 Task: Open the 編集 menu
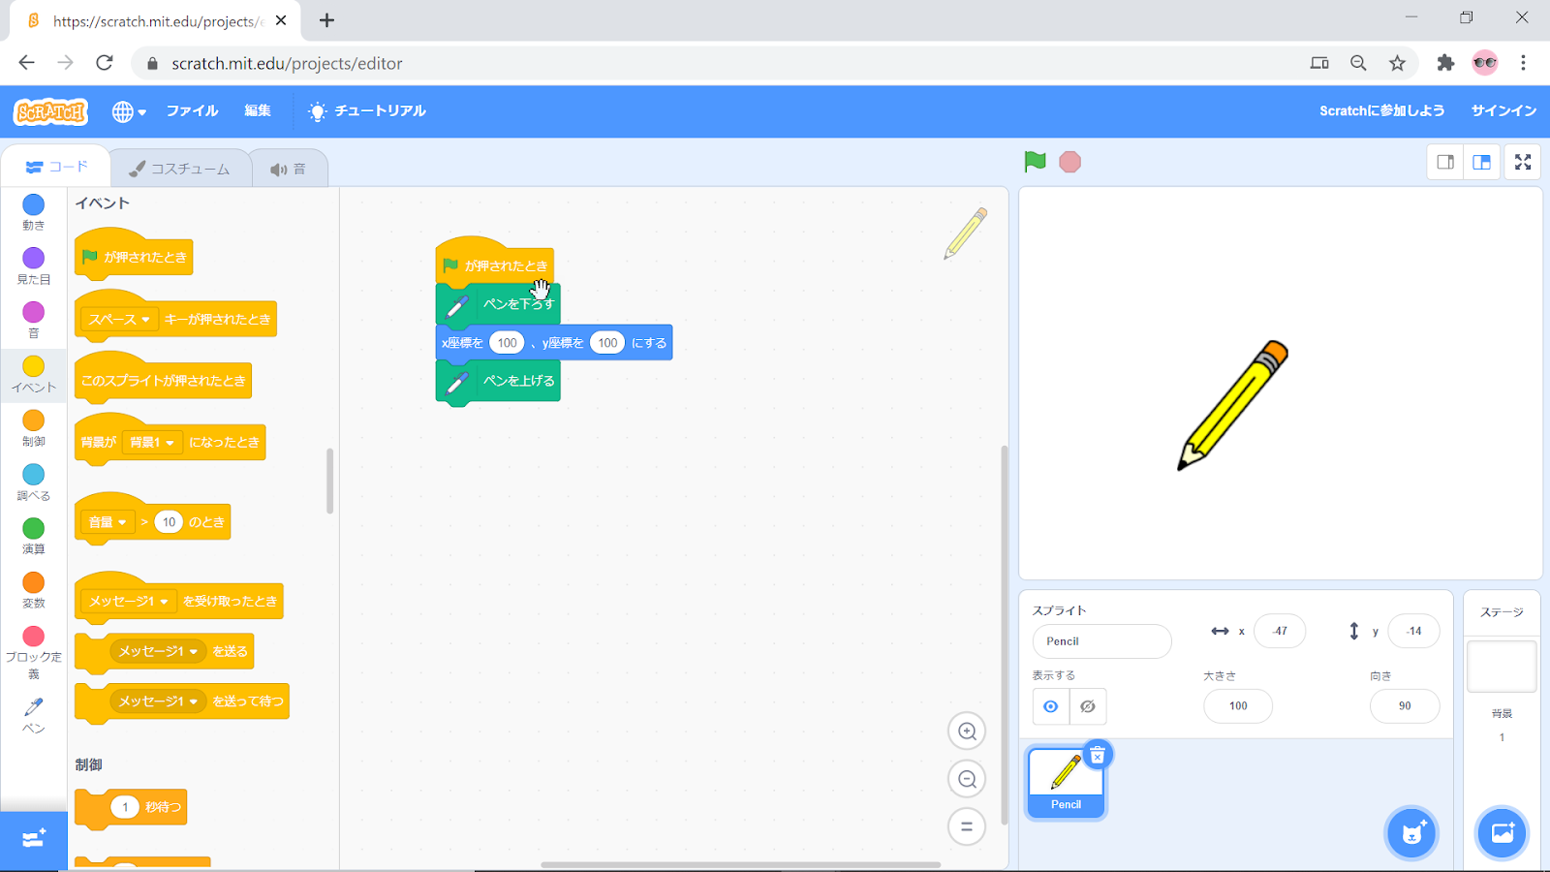[257, 110]
